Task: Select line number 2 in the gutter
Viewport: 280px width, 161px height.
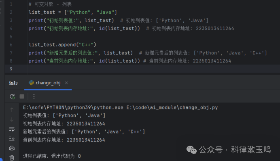Action: (11, 12)
